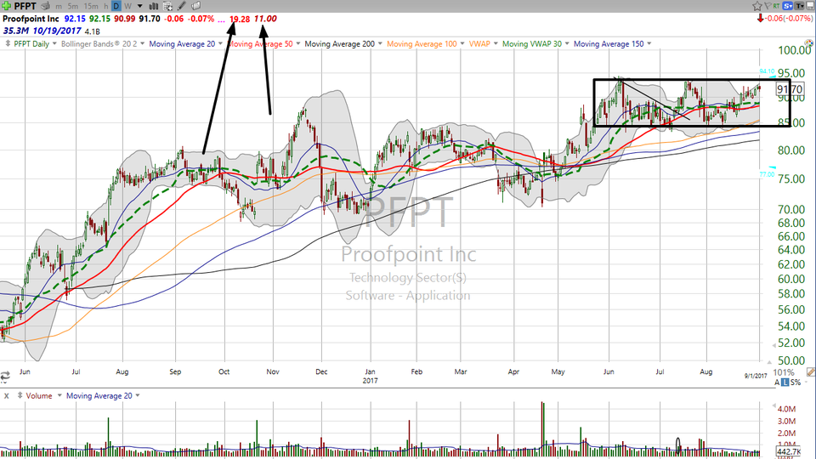816x459 pixels.
Task: Open the drawing tools pencil icon
Action: click(182, 6)
